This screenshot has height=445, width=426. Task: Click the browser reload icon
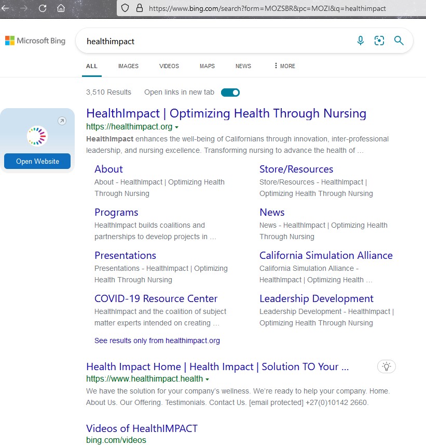43,8
